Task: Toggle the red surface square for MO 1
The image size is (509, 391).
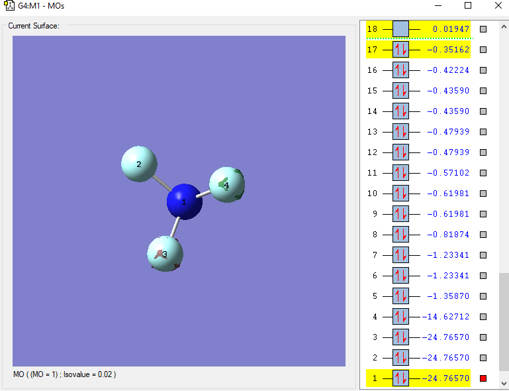Action: pyautogui.click(x=483, y=378)
